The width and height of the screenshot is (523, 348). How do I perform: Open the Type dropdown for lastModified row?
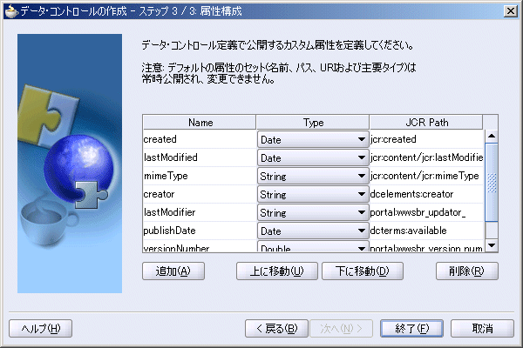[313, 157]
